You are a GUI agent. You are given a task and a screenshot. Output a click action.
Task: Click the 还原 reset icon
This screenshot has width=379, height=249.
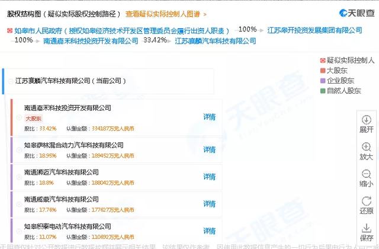[x=367, y=201]
